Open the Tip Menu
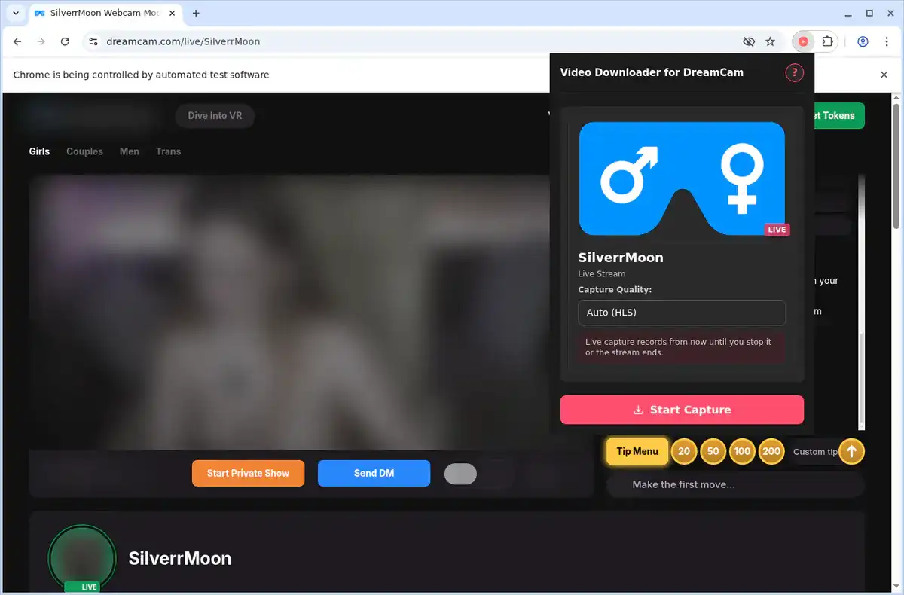Screen dimensions: 904x595 click(637, 451)
